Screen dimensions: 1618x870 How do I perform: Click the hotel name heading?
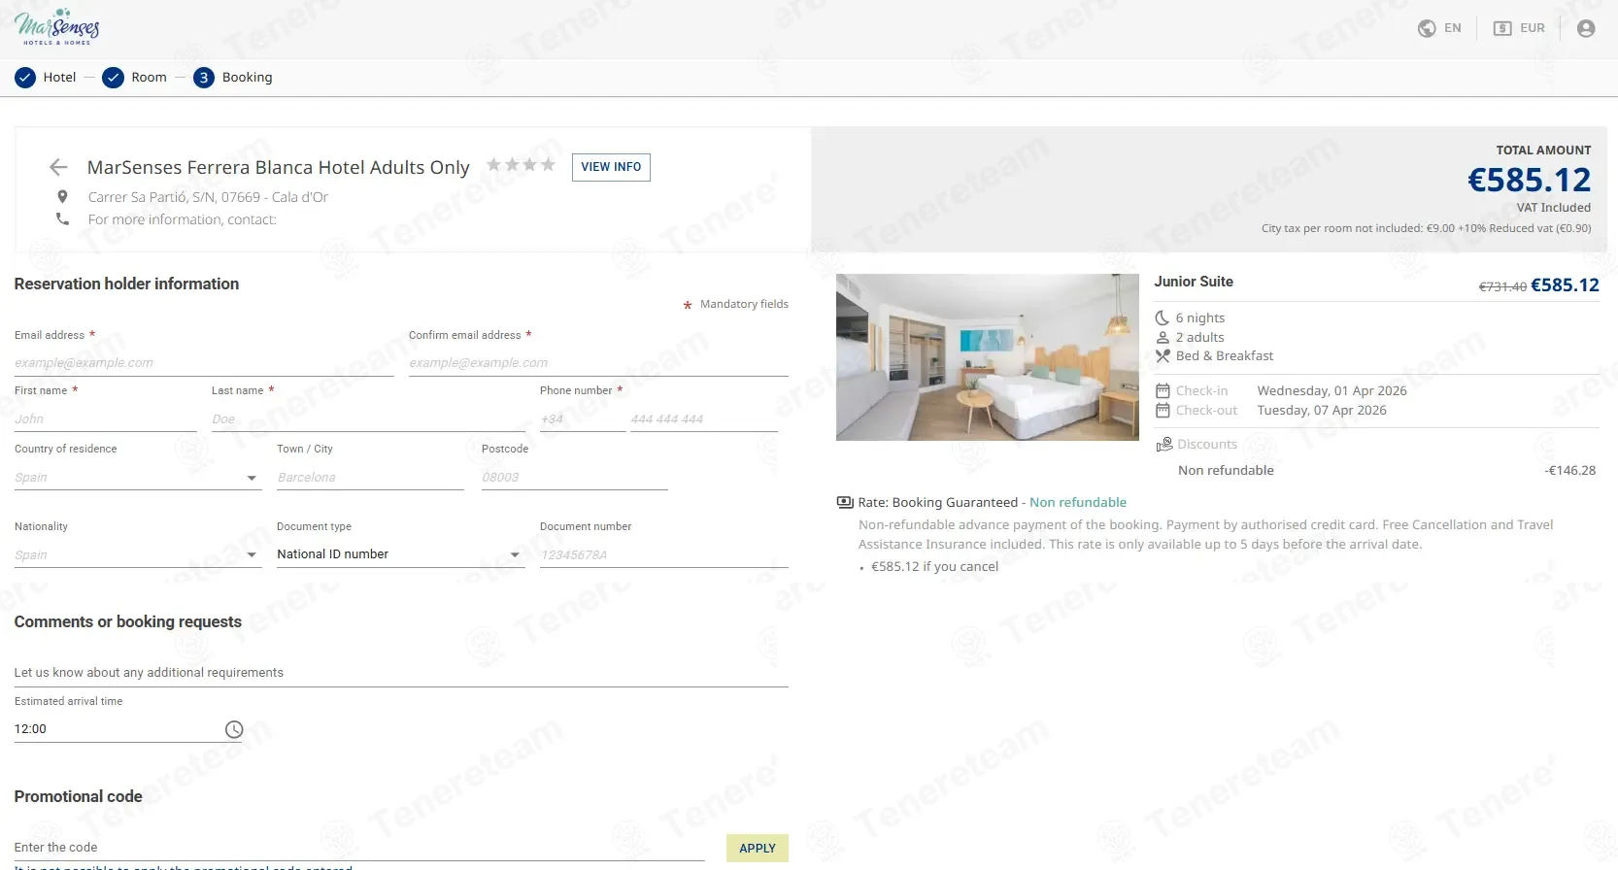279,167
